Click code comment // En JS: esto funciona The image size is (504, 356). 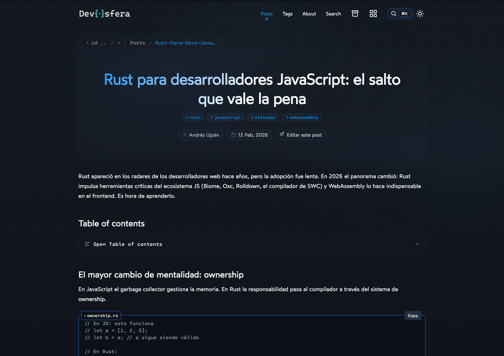click(119, 324)
